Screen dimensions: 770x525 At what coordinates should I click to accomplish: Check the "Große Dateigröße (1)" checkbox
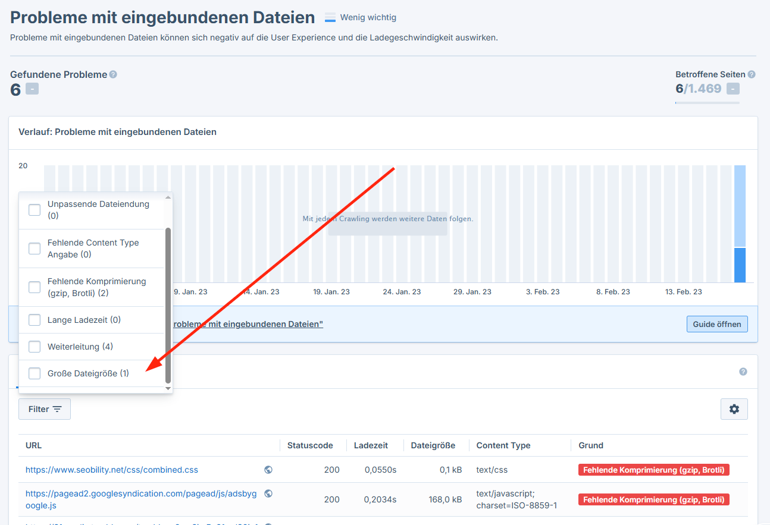34,373
